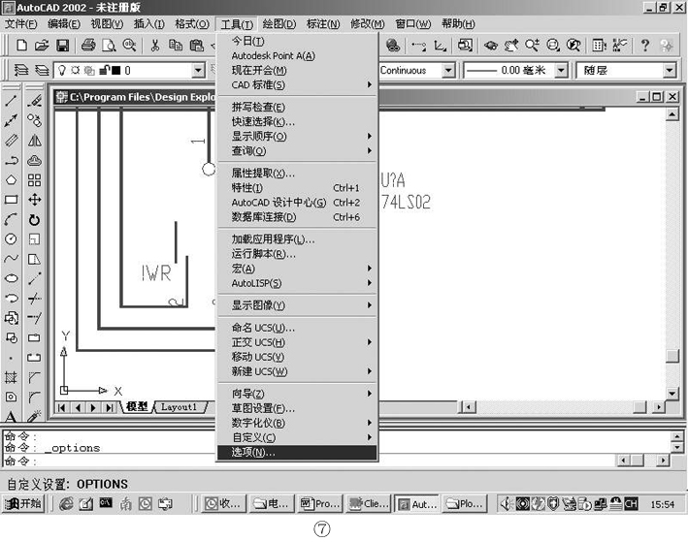Select the Line draw tool

point(11,101)
